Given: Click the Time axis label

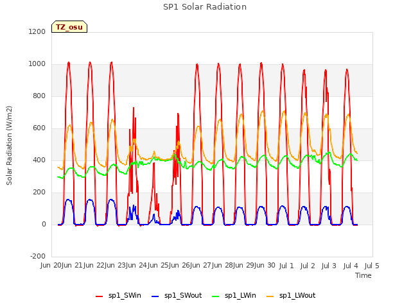Looking at the screenshot, I should pos(363,275).
